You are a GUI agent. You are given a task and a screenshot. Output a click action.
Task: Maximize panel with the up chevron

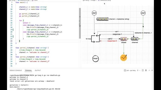[x=149, y=70]
